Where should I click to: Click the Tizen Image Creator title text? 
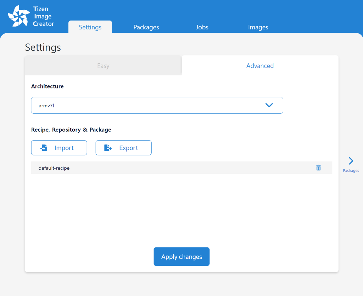pyautogui.click(x=43, y=16)
